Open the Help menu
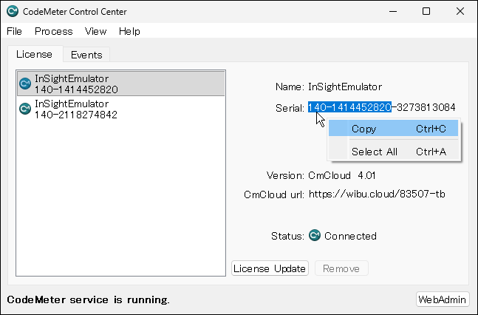This screenshot has height=315, width=478. (x=129, y=31)
